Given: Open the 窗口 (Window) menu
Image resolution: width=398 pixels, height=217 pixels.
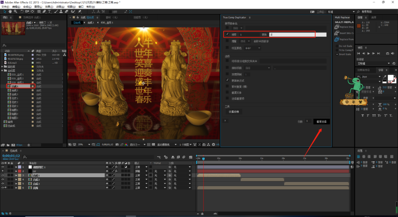Looking at the screenshot, I should pos(81,7).
